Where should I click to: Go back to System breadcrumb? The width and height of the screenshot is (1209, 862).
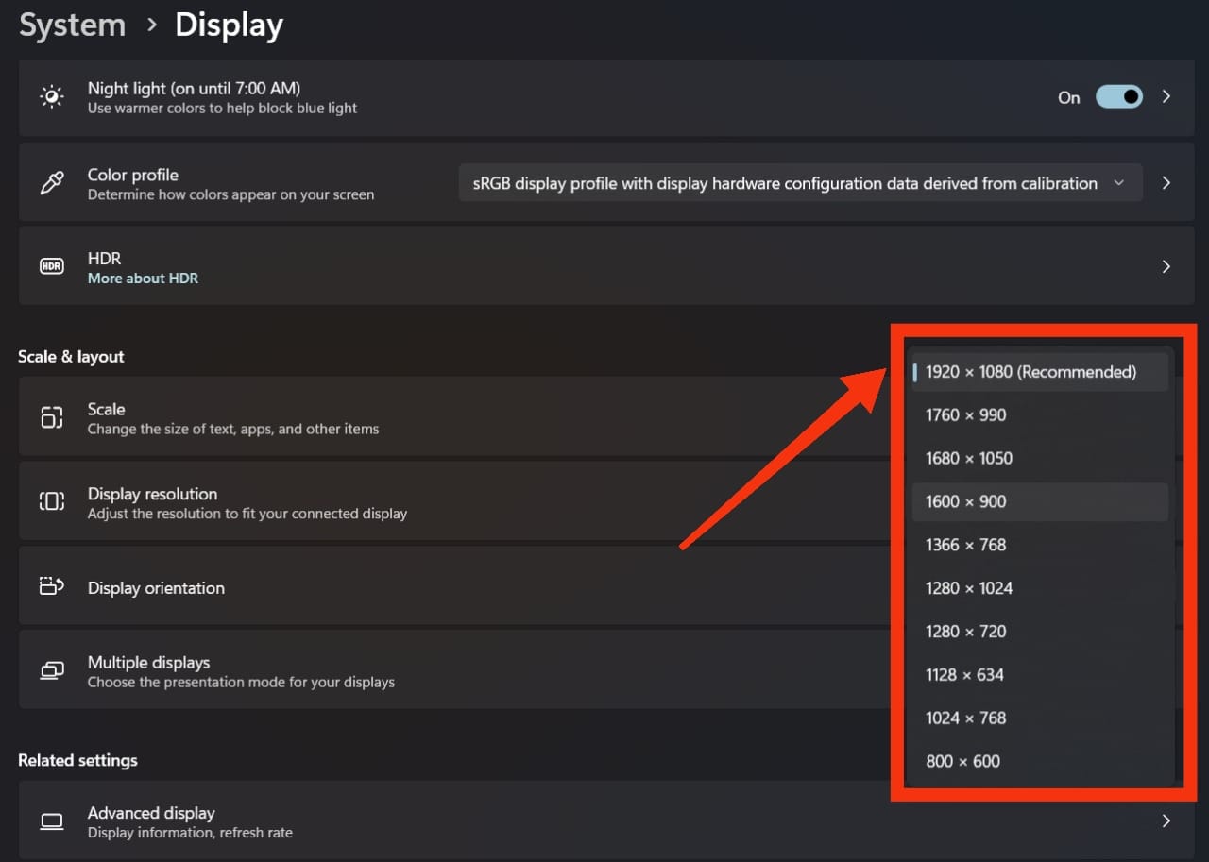[73, 25]
